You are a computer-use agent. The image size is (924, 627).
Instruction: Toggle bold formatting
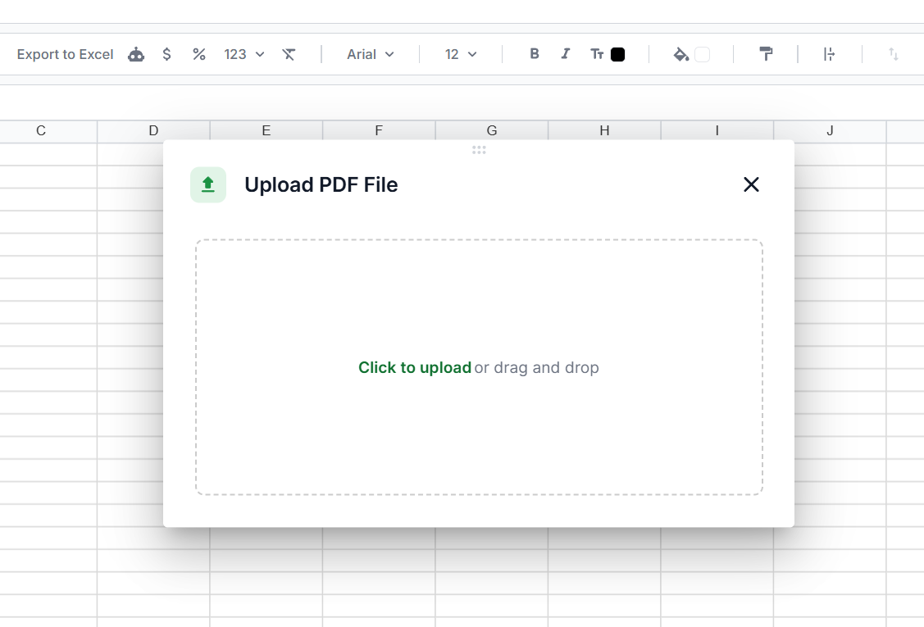(x=535, y=53)
